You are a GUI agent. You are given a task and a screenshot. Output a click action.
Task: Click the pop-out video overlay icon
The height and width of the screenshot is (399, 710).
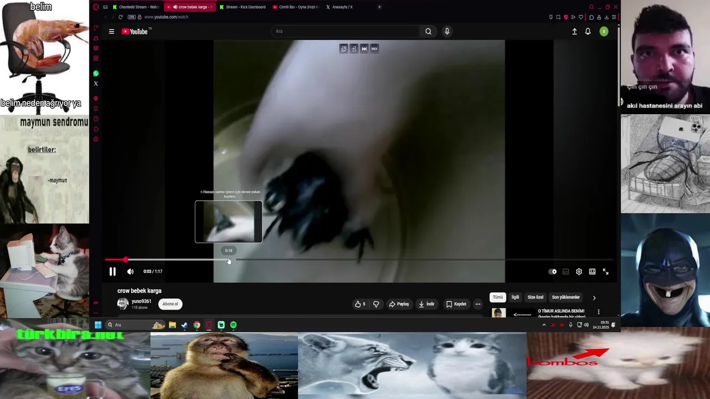344,49
